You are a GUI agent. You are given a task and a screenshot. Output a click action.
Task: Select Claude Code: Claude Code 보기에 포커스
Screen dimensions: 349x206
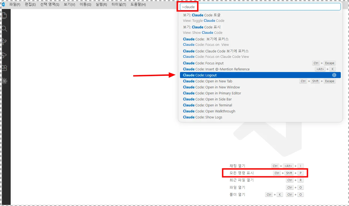coord(260,54)
